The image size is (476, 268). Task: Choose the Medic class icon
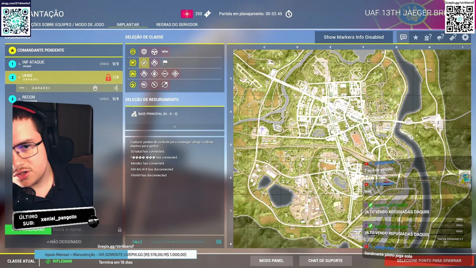144,52
